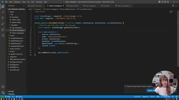Collapse the AWS-REINVENT-MICROSE root folder

[16, 9]
